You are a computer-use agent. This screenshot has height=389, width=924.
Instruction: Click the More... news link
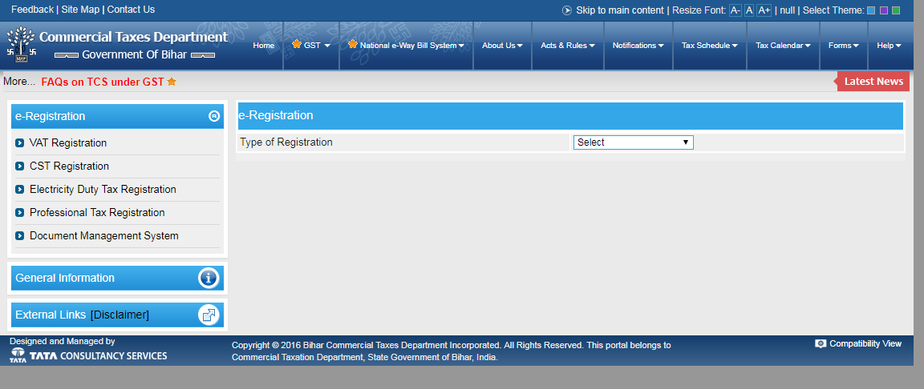pos(19,82)
